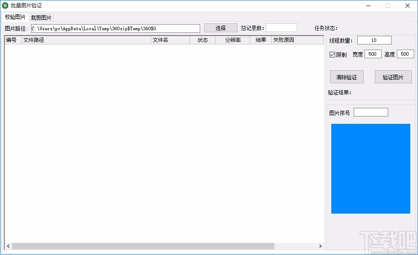This screenshot has height=255, width=418.
Task: Click the 状态 column header
Action: click(x=202, y=39)
